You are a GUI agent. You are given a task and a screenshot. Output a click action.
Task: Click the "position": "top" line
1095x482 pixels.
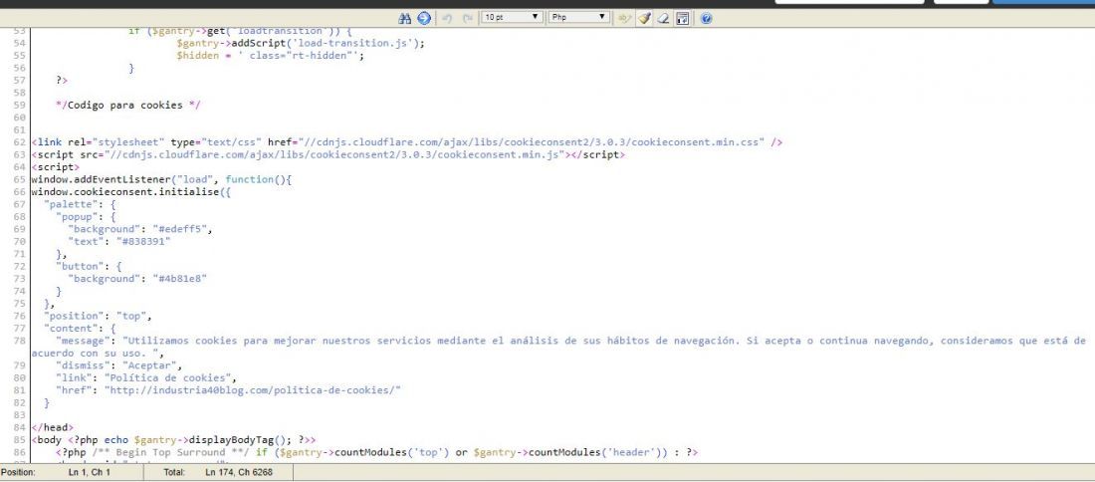(98, 316)
